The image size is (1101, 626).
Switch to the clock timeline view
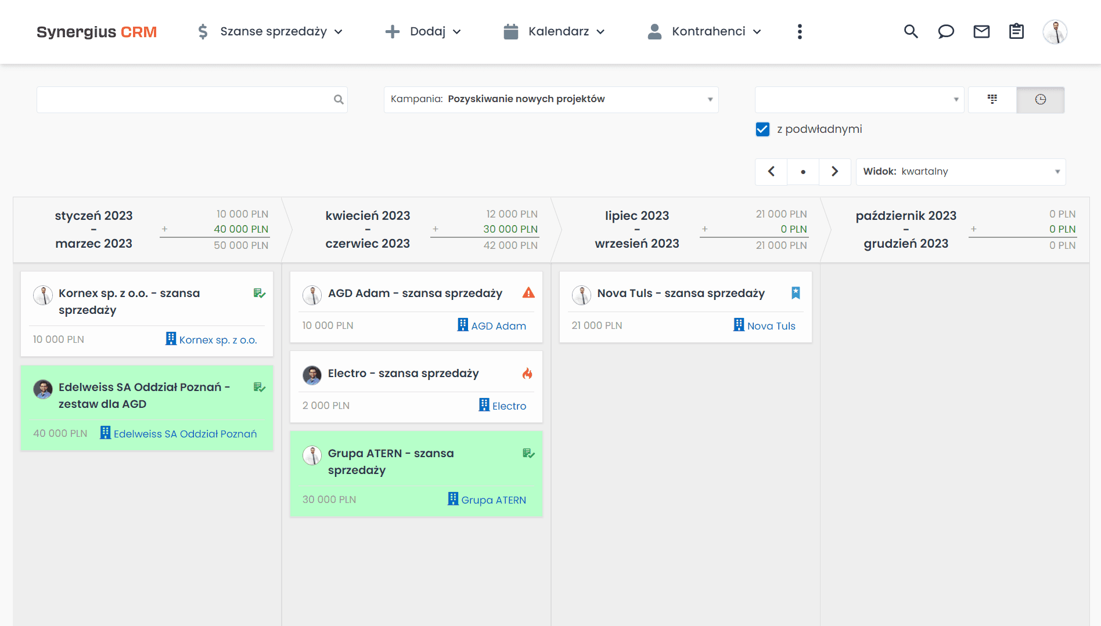(1040, 100)
